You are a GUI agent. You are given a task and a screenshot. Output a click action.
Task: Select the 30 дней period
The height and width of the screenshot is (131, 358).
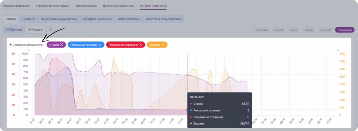click(325, 30)
